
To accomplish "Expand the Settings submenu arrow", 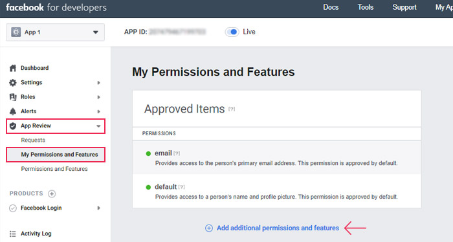I will coord(98,83).
